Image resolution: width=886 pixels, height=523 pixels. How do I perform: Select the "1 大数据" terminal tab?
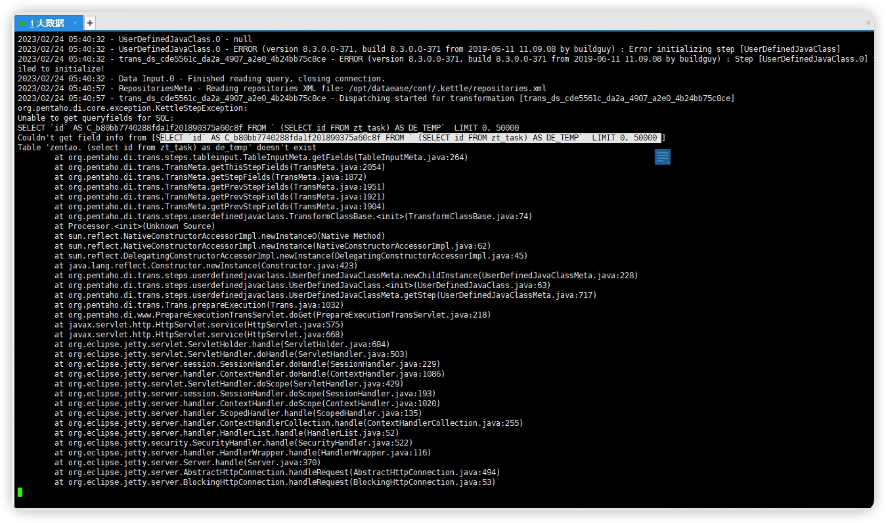[46, 22]
